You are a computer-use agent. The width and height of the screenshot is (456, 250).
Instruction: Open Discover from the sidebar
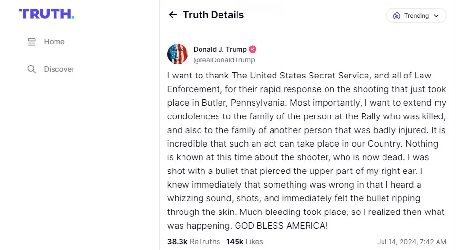pos(59,69)
